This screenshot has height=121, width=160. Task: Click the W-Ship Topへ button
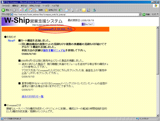tap(88, 24)
